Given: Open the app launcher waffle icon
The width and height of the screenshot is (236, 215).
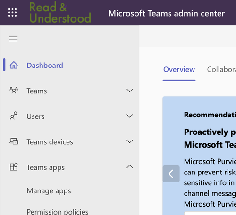Looking at the screenshot, I should [x=12, y=12].
